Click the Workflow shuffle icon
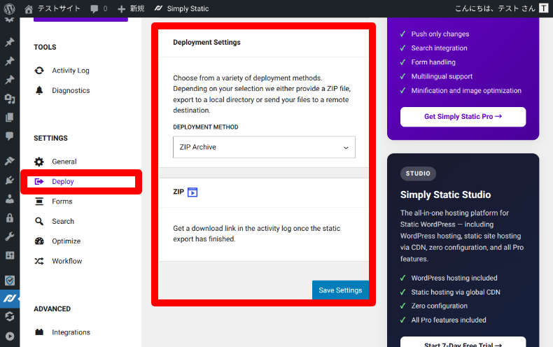 pos(39,261)
